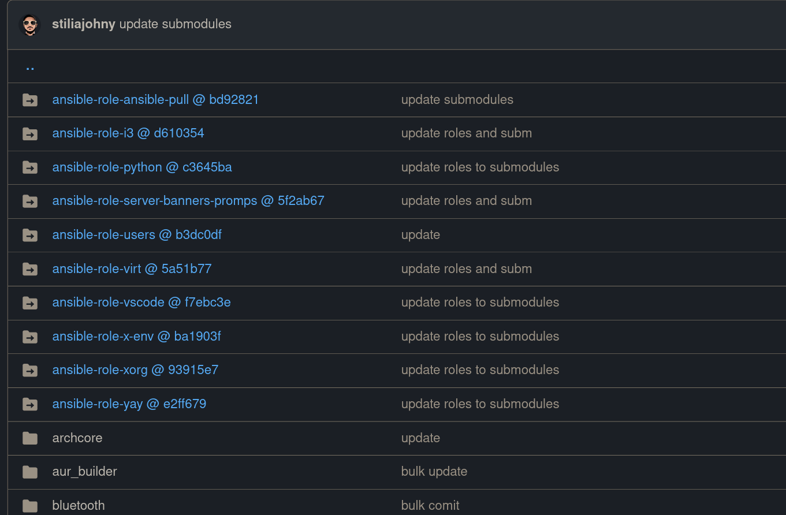Click the archcore folder icon
786x515 pixels.
(30, 438)
